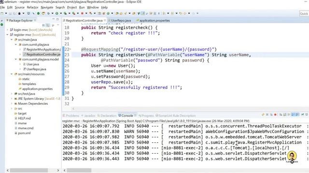Collapse the register-mvc project
The height and width of the screenshot is (173, 309).
tap(8, 35)
